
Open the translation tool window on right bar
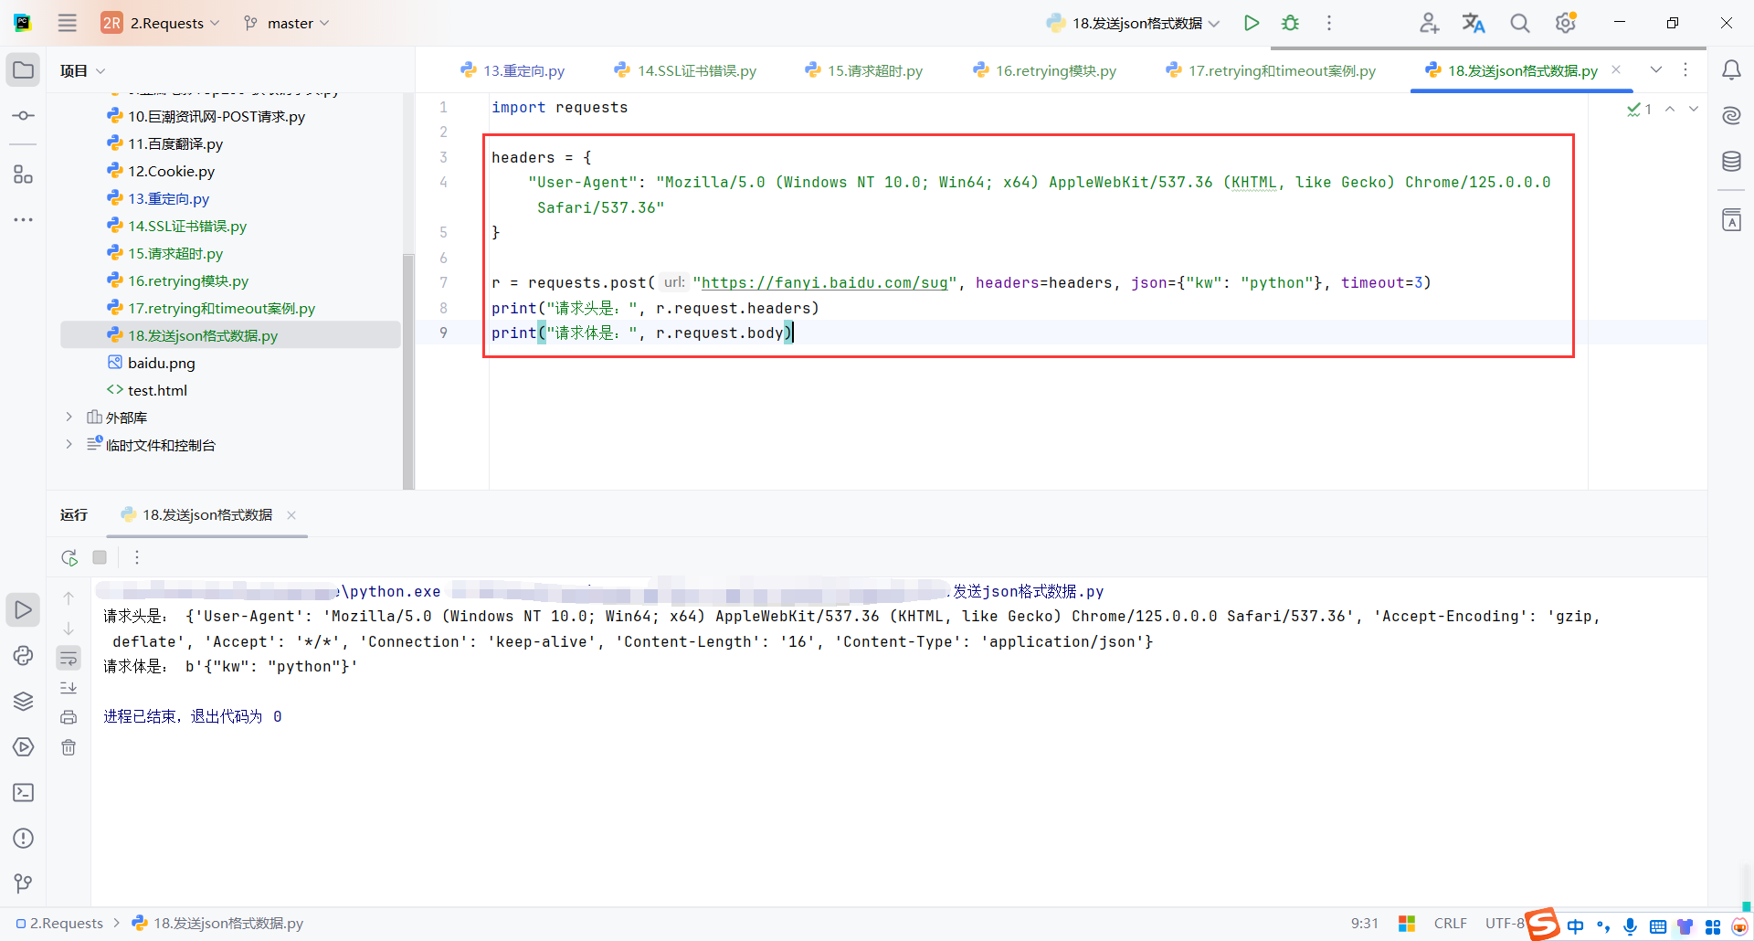tap(1731, 220)
